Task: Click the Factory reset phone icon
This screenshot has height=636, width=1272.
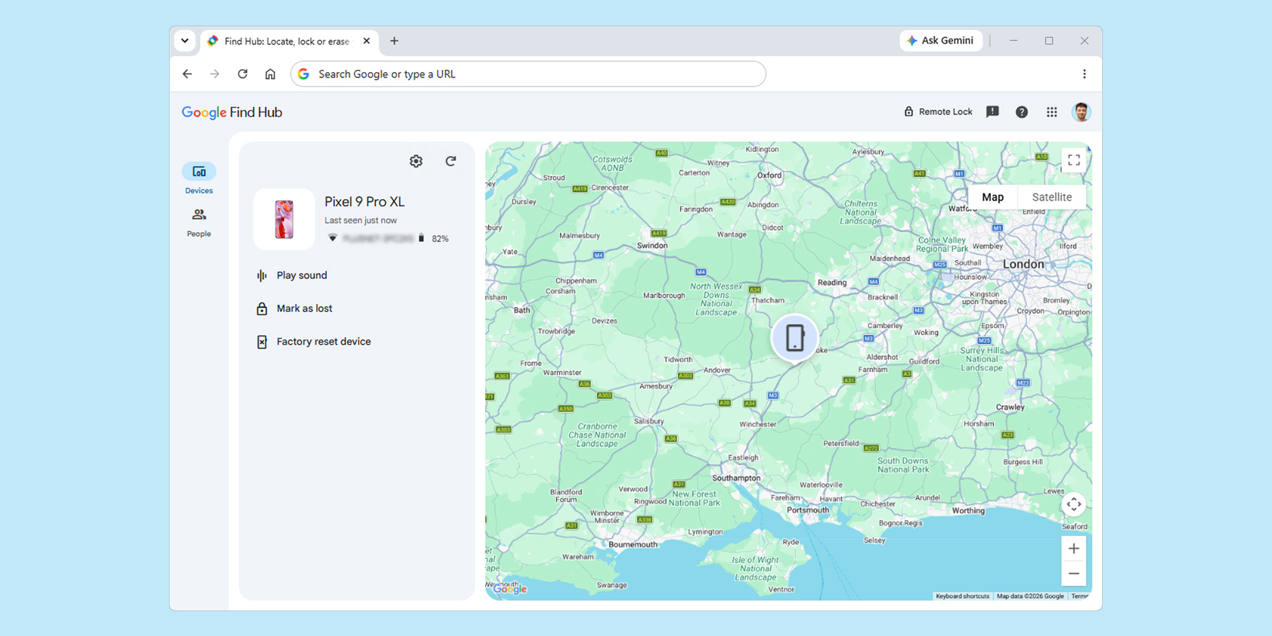Action: [x=262, y=342]
